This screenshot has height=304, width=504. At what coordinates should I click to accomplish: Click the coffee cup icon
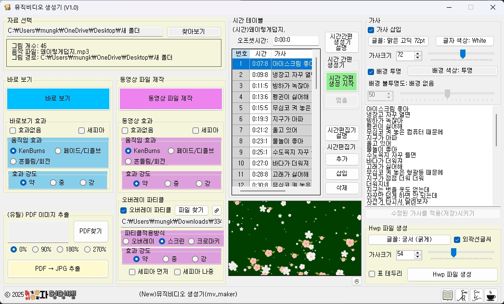coord(491,295)
